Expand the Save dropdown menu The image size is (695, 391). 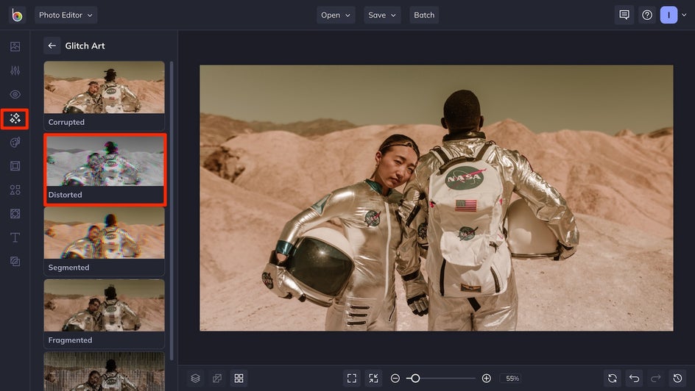tap(382, 15)
